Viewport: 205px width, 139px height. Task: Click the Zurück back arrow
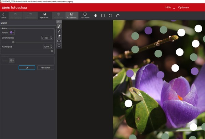point(3,14)
